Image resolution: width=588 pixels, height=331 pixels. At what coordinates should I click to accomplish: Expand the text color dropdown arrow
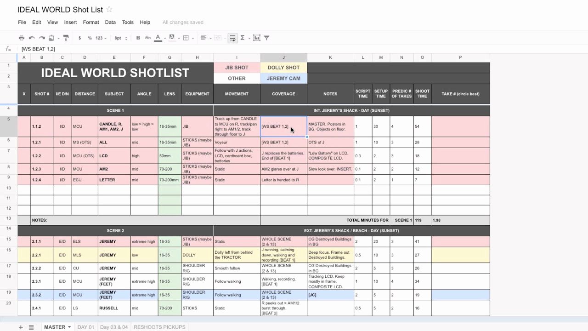pos(164,38)
